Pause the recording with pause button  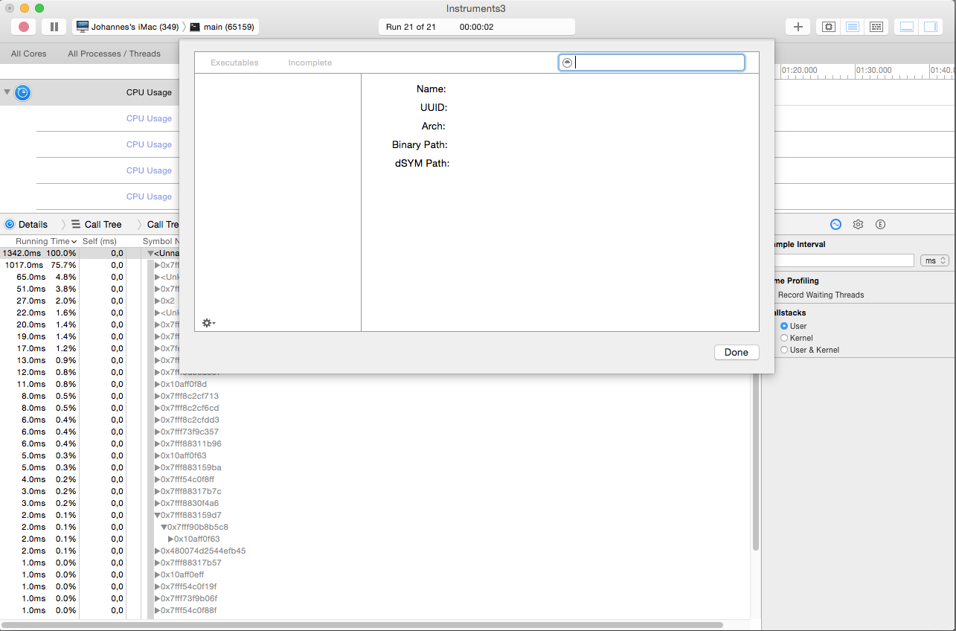point(54,27)
